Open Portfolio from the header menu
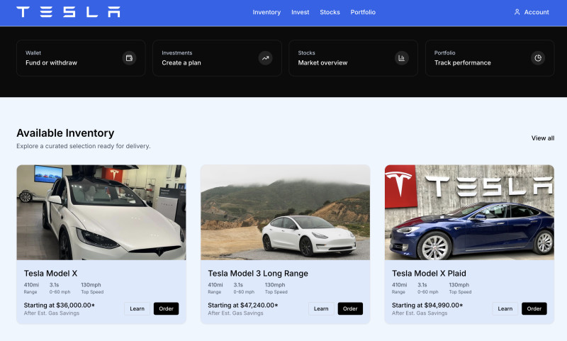This screenshot has width=567, height=341. (x=363, y=12)
